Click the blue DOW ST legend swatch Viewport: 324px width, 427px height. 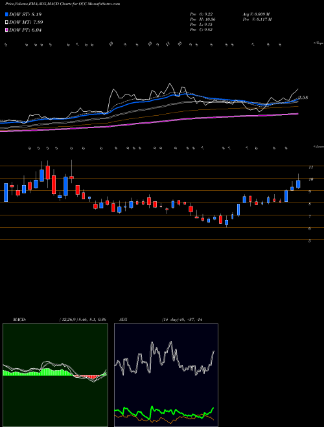[6, 14]
